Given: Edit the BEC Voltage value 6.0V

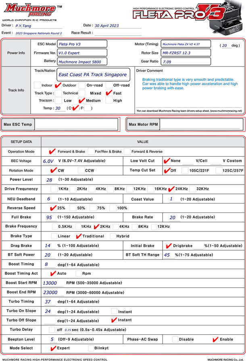Looking at the screenshot, I should [49, 161].
